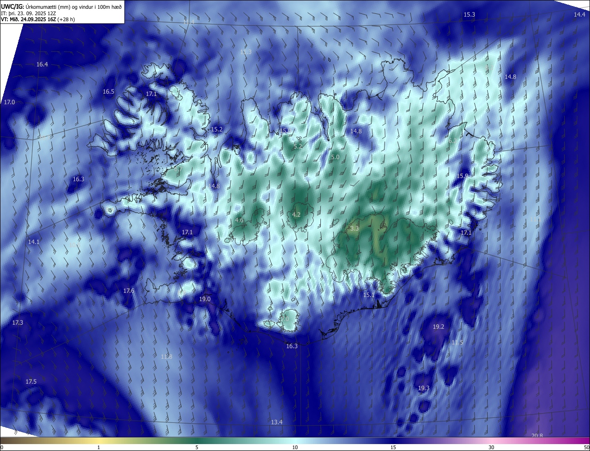This screenshot has height=451, width=590.
Task: Click the 5.0 value label
Action: click(x=335, y=157)
